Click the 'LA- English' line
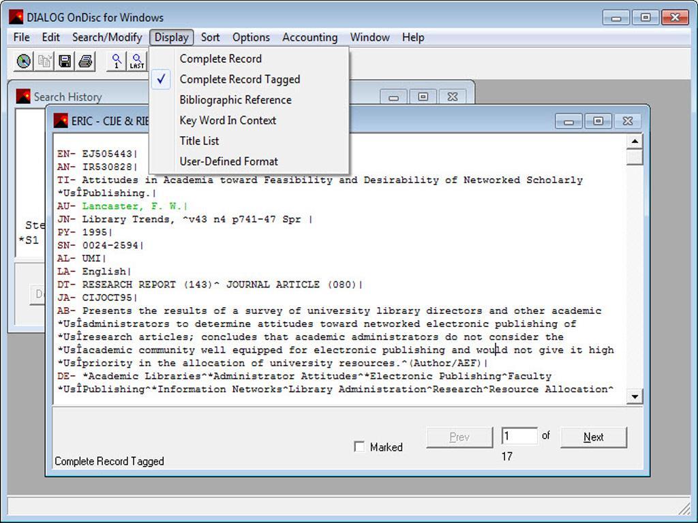698x523 pixels. pos(94,271)
